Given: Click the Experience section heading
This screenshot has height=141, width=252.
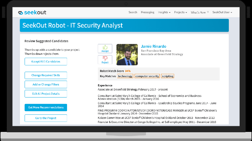Looking at the screenshot, I should tap(105, 85).
